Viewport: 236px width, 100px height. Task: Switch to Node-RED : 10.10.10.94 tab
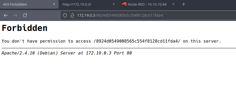(x=147, y=4)
